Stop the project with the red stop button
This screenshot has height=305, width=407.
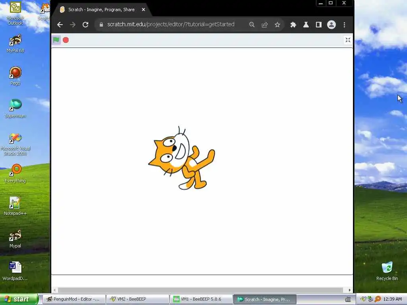click(66, 40)
